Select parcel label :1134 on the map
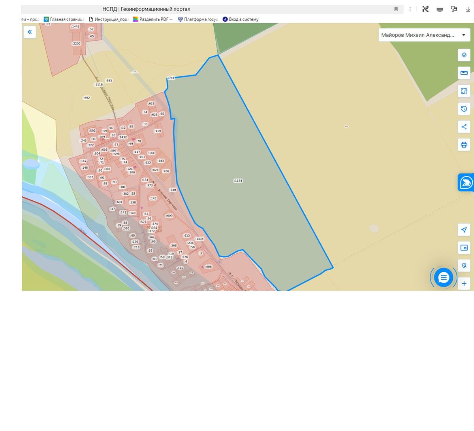Screen dimensions: 474x431 pos(238,180)
